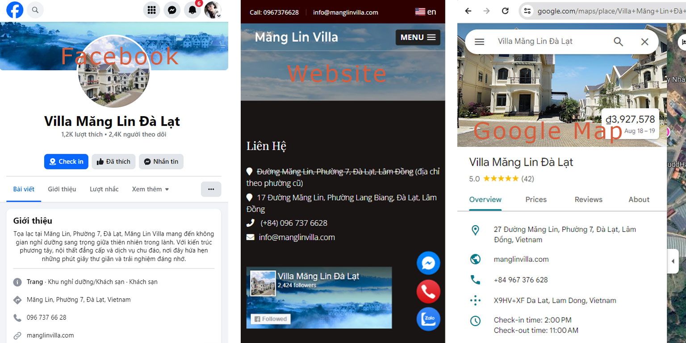Open the Zalo chat button
Screen dimensions: 686x343
pos(428,319)
